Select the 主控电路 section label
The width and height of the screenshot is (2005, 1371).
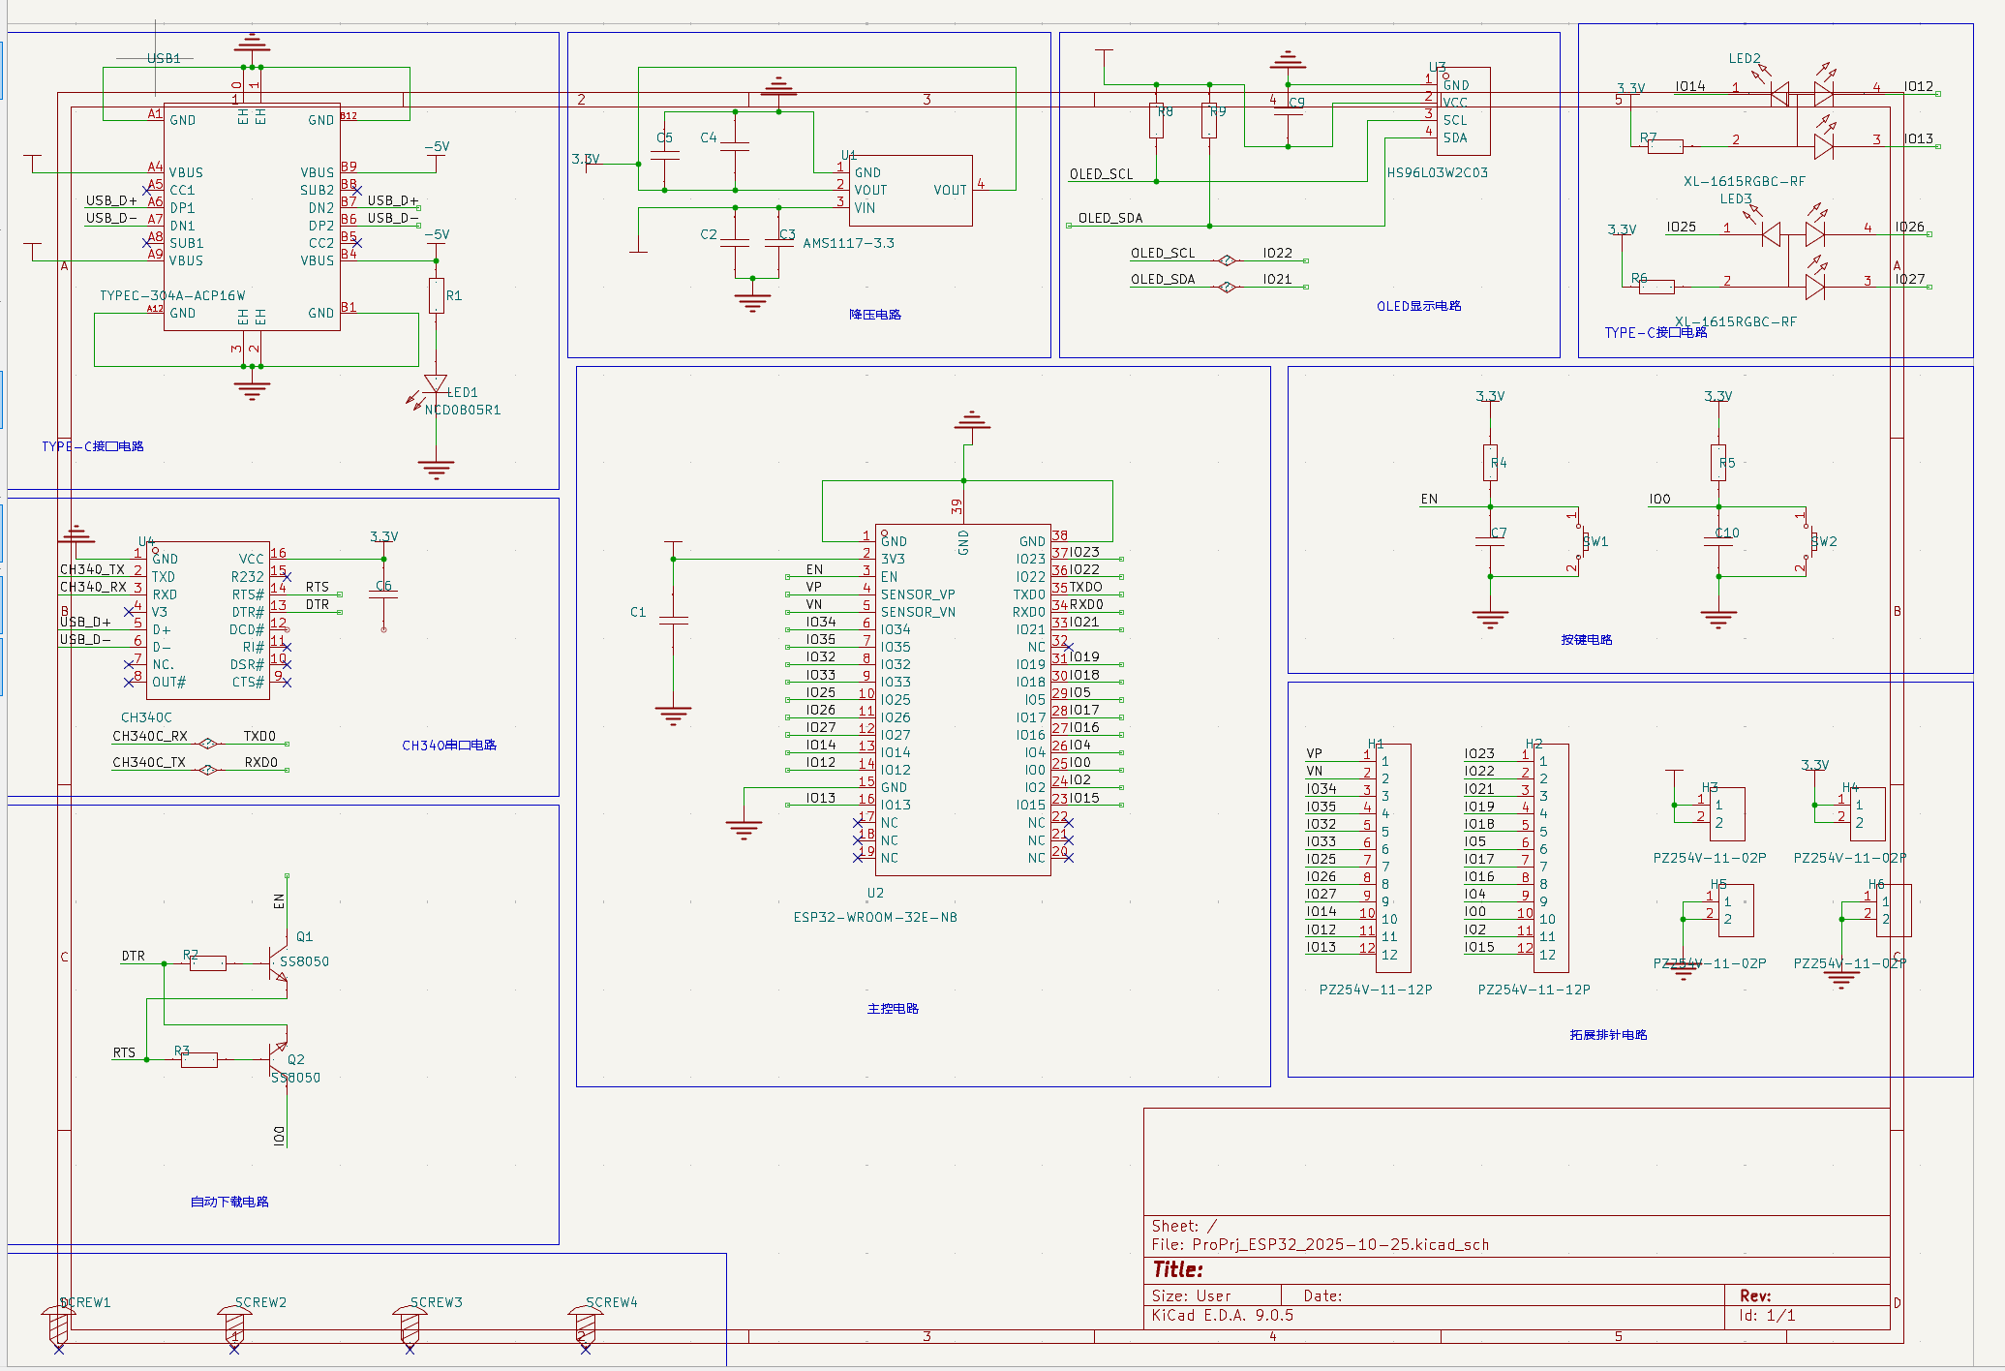coord(893,1009)
